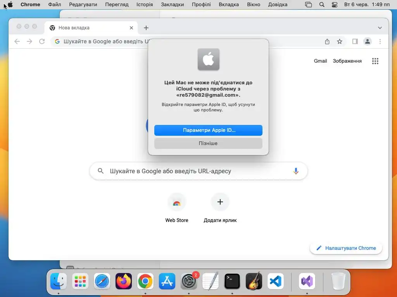Click the Stage Manager icon in menu bar

[308, 5]
